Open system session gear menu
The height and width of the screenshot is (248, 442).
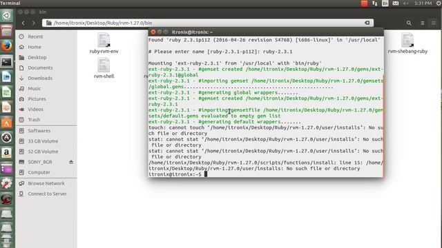click(x=439, y=3)
